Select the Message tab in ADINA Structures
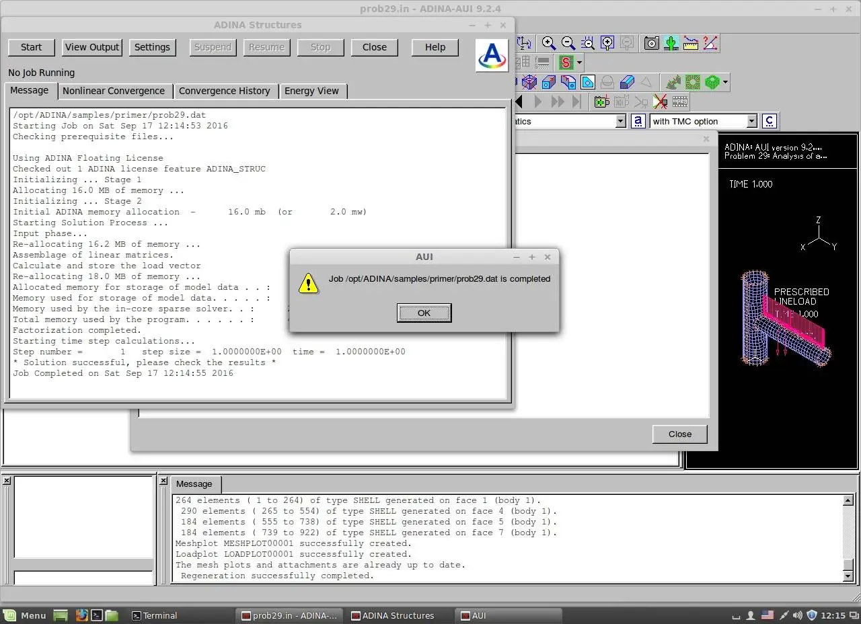Screen dimensions: 861x624 [30, 90]
